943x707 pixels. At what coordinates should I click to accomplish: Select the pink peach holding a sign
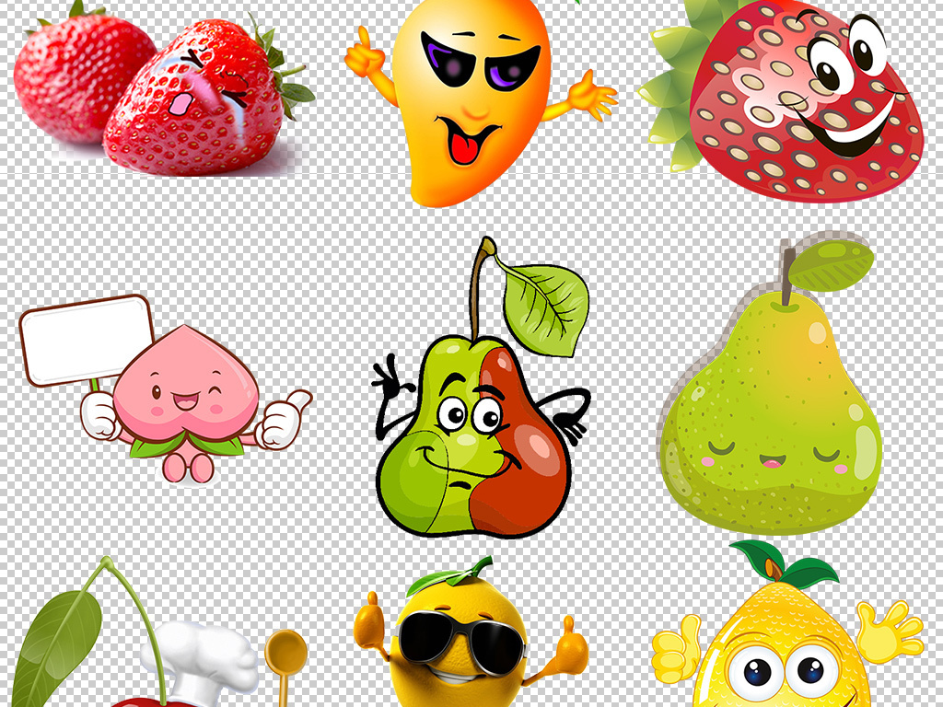167,390
